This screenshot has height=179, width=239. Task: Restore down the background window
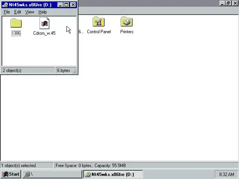[x=228, y=3]
